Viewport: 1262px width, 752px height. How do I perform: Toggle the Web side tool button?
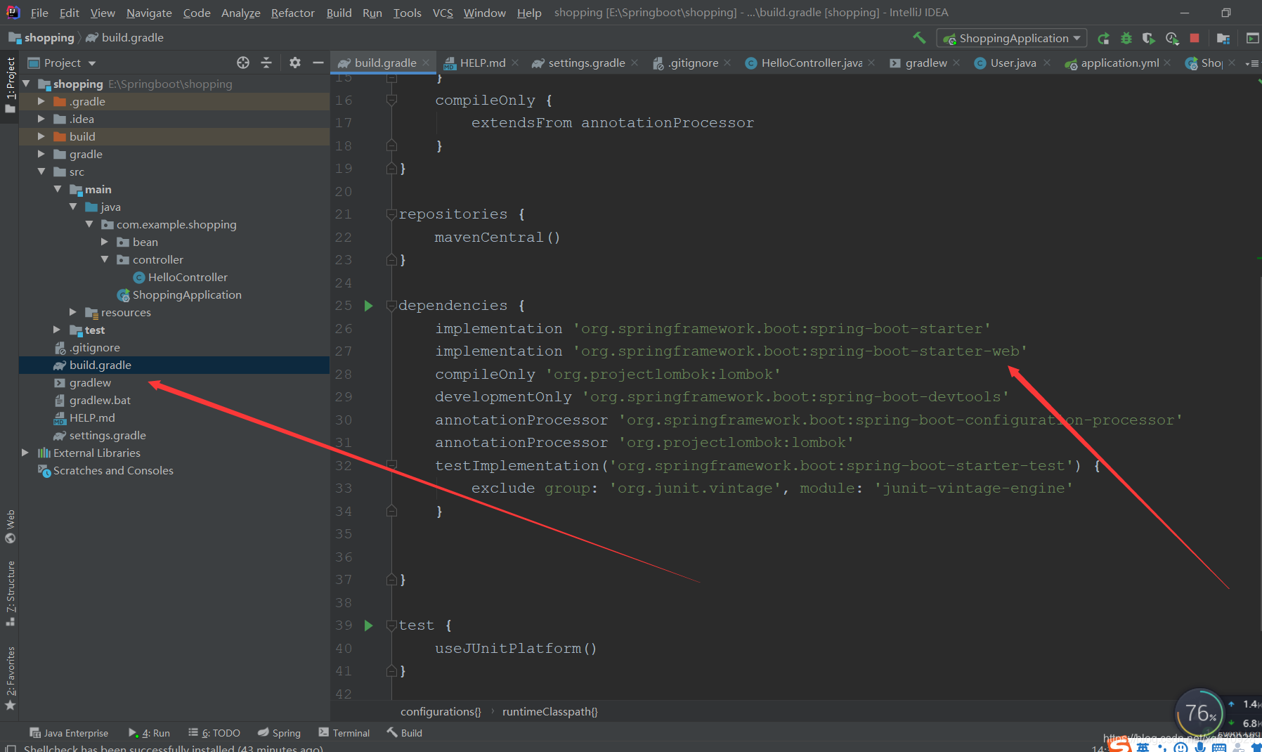tap(10, 527)
